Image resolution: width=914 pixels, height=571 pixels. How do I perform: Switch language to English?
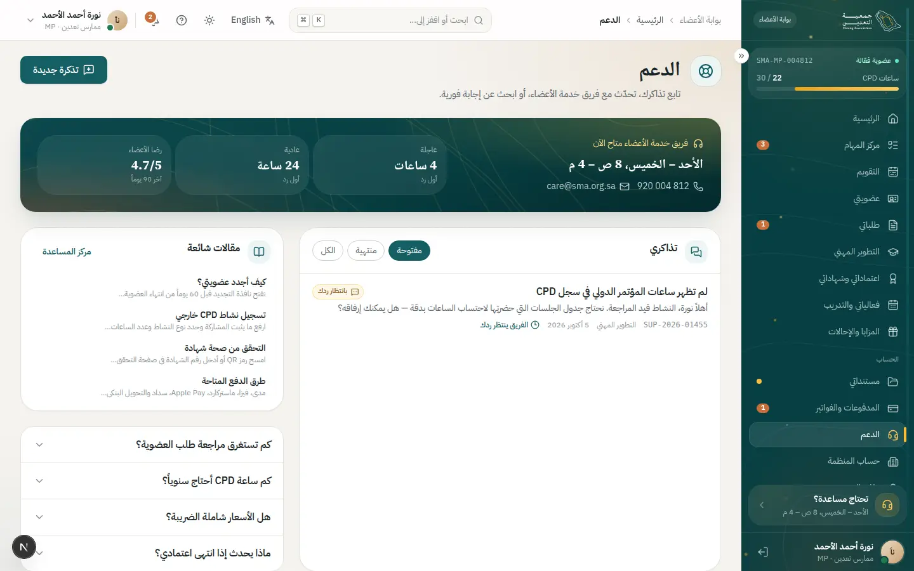(x=253, y=20)
